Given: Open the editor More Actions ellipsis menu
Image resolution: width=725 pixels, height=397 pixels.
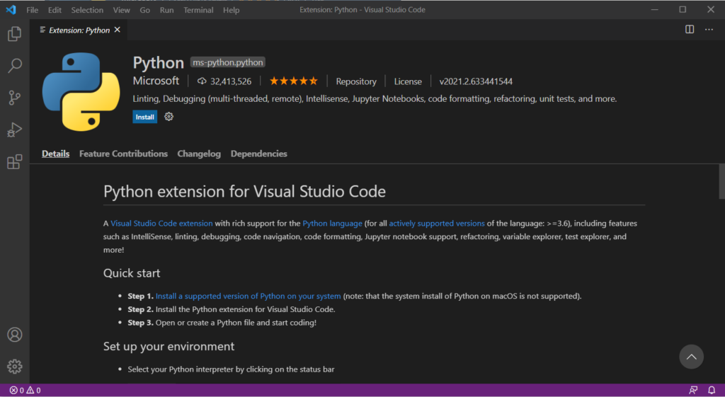Looking at the screenshot, I should click(709, 30).
